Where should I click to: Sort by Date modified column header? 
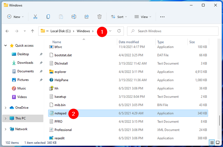pos(129,42)
